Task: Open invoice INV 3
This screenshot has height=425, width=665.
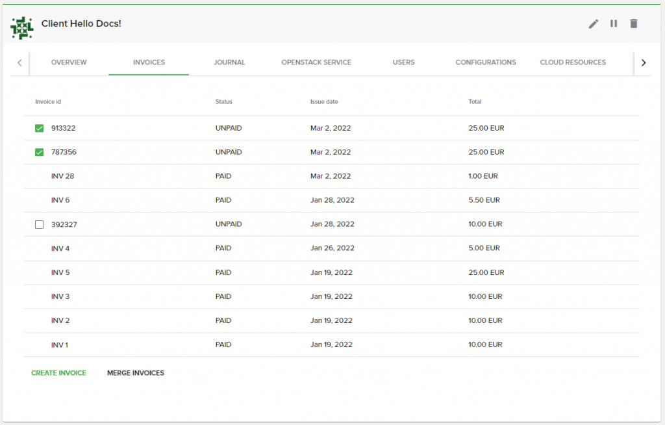Action: click(x=60, y=296)
